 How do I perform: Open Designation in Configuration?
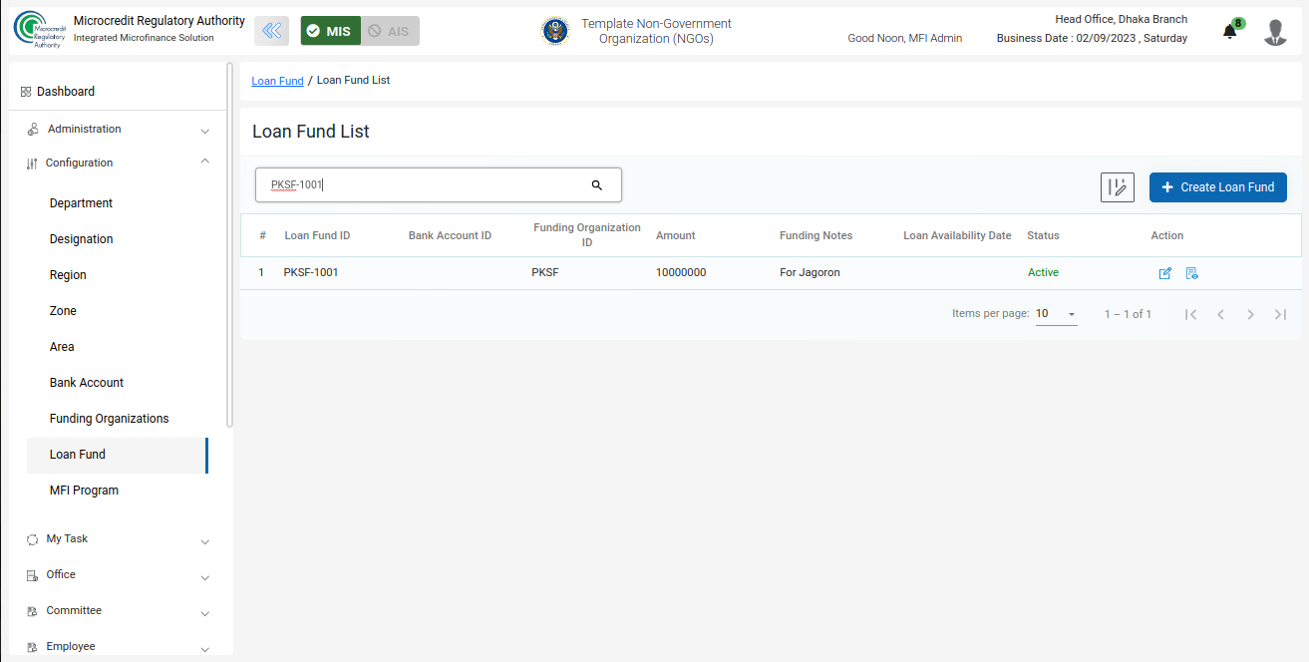pos(81,239)
